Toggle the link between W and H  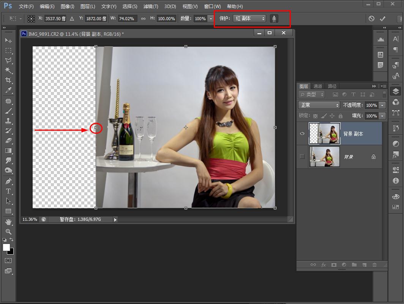(x=143, y=19)
